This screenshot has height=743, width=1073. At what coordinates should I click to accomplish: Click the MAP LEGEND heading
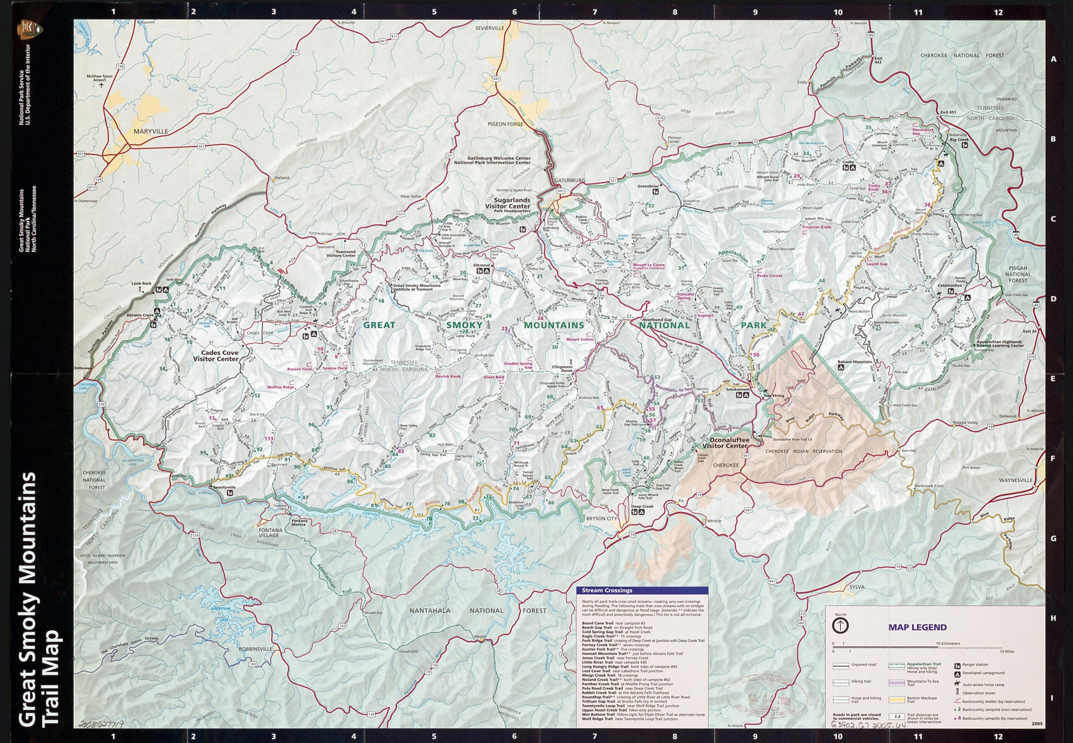pyautogui.click(x=917, y=627)
